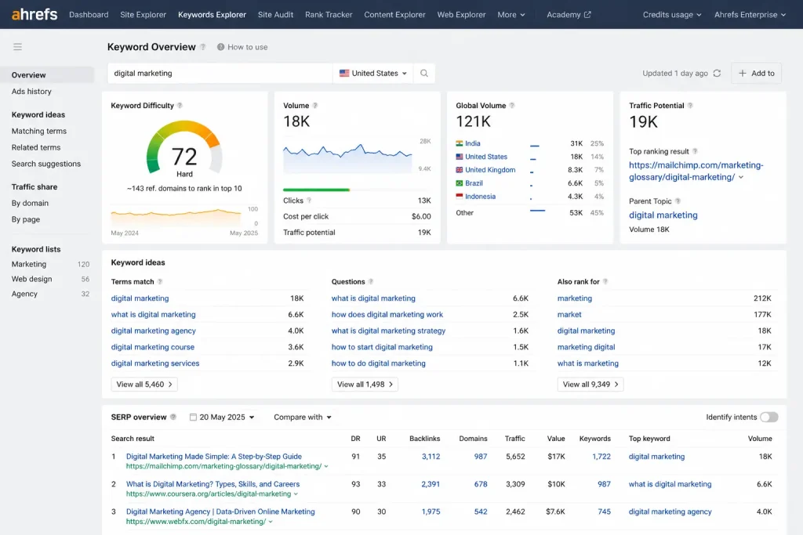Image resolution: width=803 pixels, height=535 pixels.
Task: Click the United Kingdom flag icon
Action: (x=460, y=170)
